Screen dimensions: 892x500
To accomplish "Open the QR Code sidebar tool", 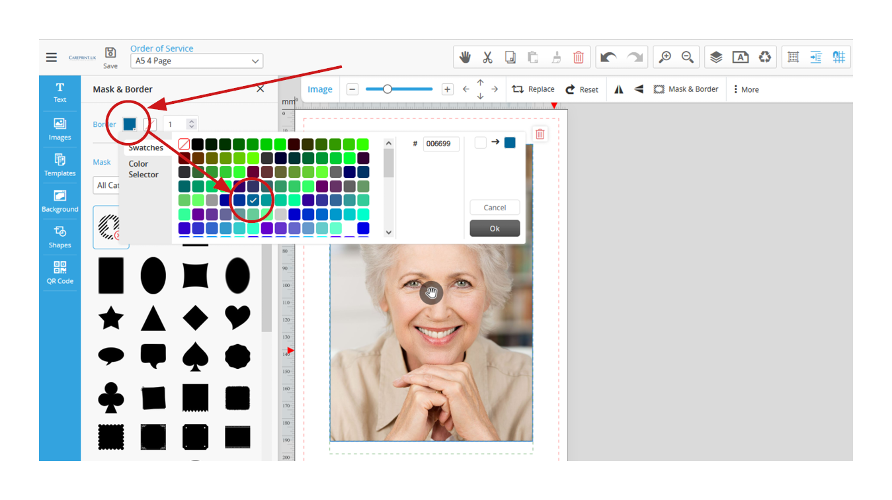I will pos(60,272).
